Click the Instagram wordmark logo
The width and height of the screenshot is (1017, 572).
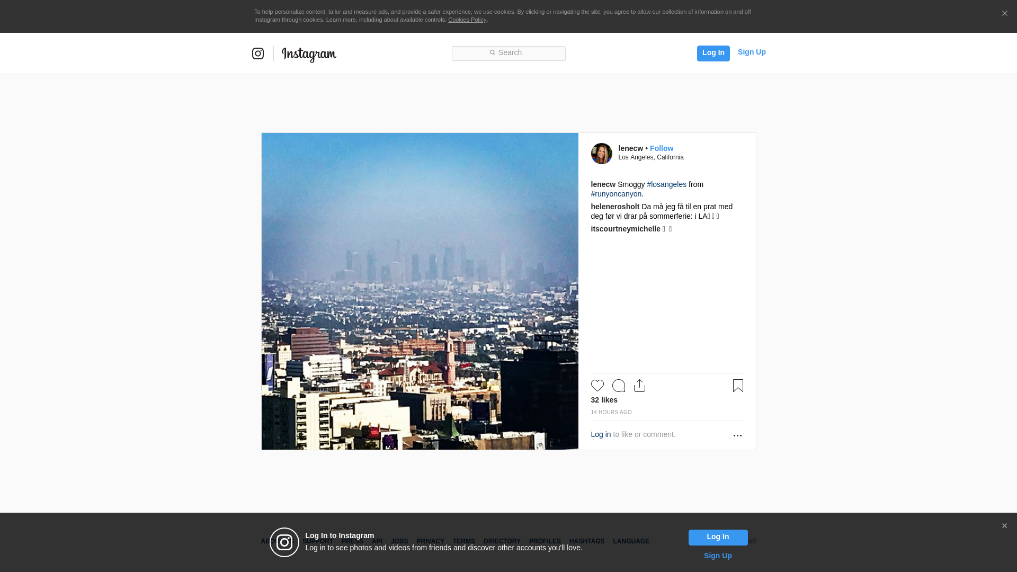pyautogui.click(x=309, y=54)
